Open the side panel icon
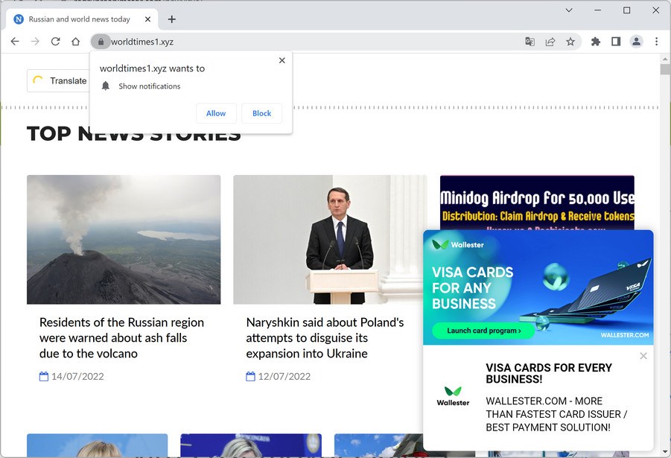 coord(616,42)
